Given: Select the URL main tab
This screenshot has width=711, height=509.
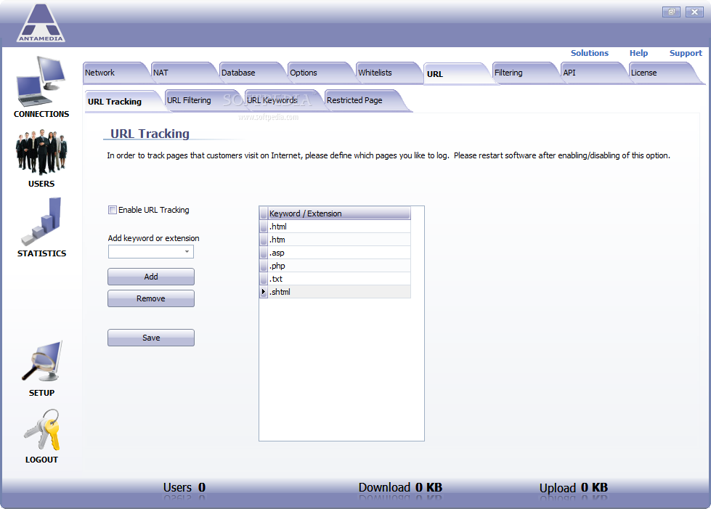Looking at the screenshot, I should [x=457, y=74].
